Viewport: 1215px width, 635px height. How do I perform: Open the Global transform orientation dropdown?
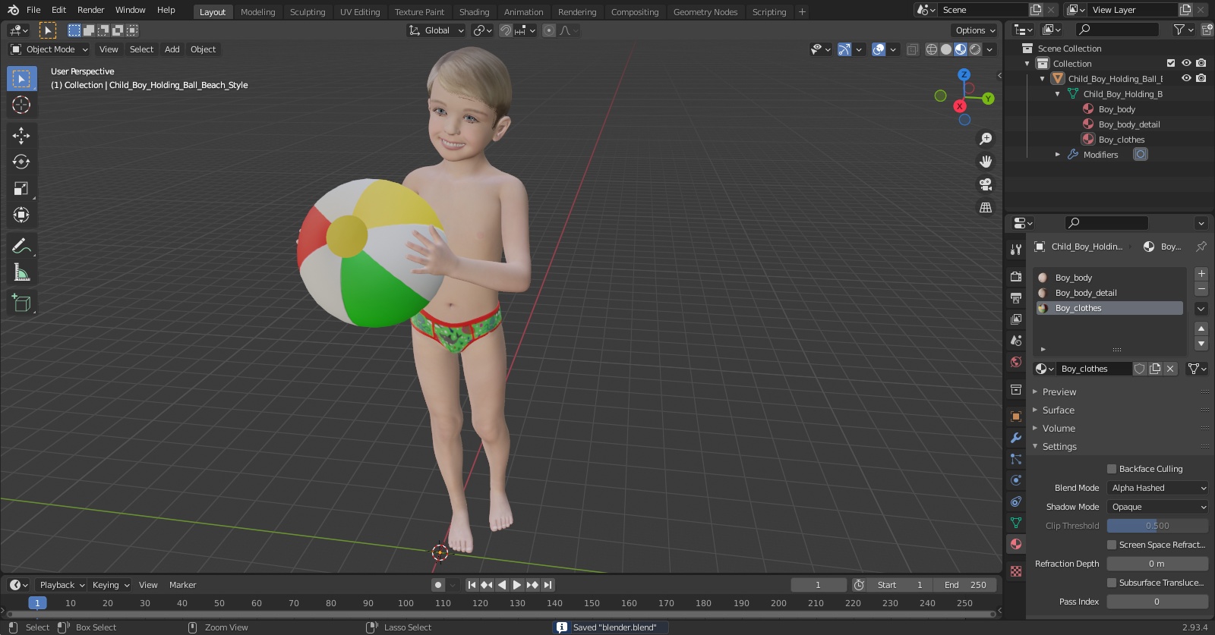coord(437,30)
